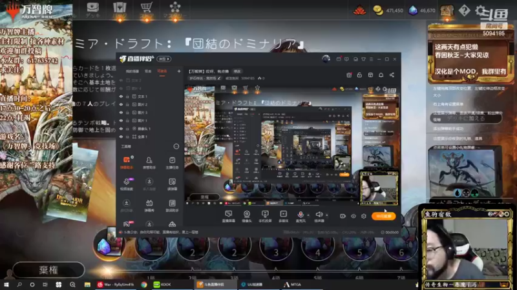Add a new scene with plus button
Screen dimensions: 517x290
tap(179, 71)
